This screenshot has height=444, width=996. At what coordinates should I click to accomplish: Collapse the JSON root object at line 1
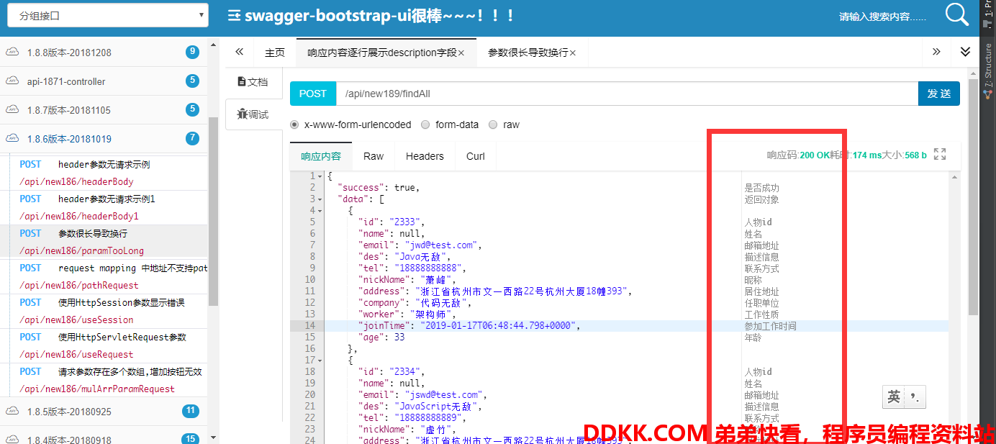(320, 176)
